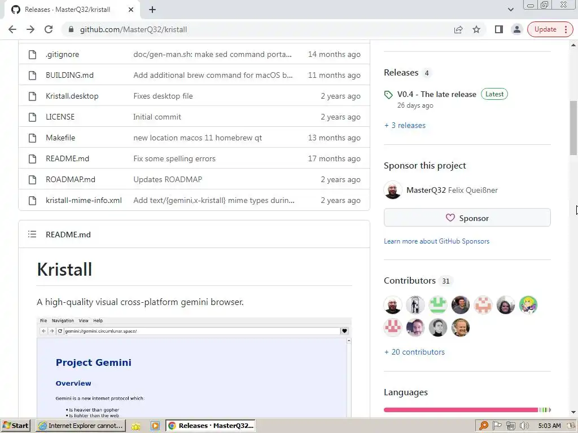The height and width of the screenshot is (433, 578).
Task: Switch to Internet Explorer taskbar item
Action: point(81,426)
